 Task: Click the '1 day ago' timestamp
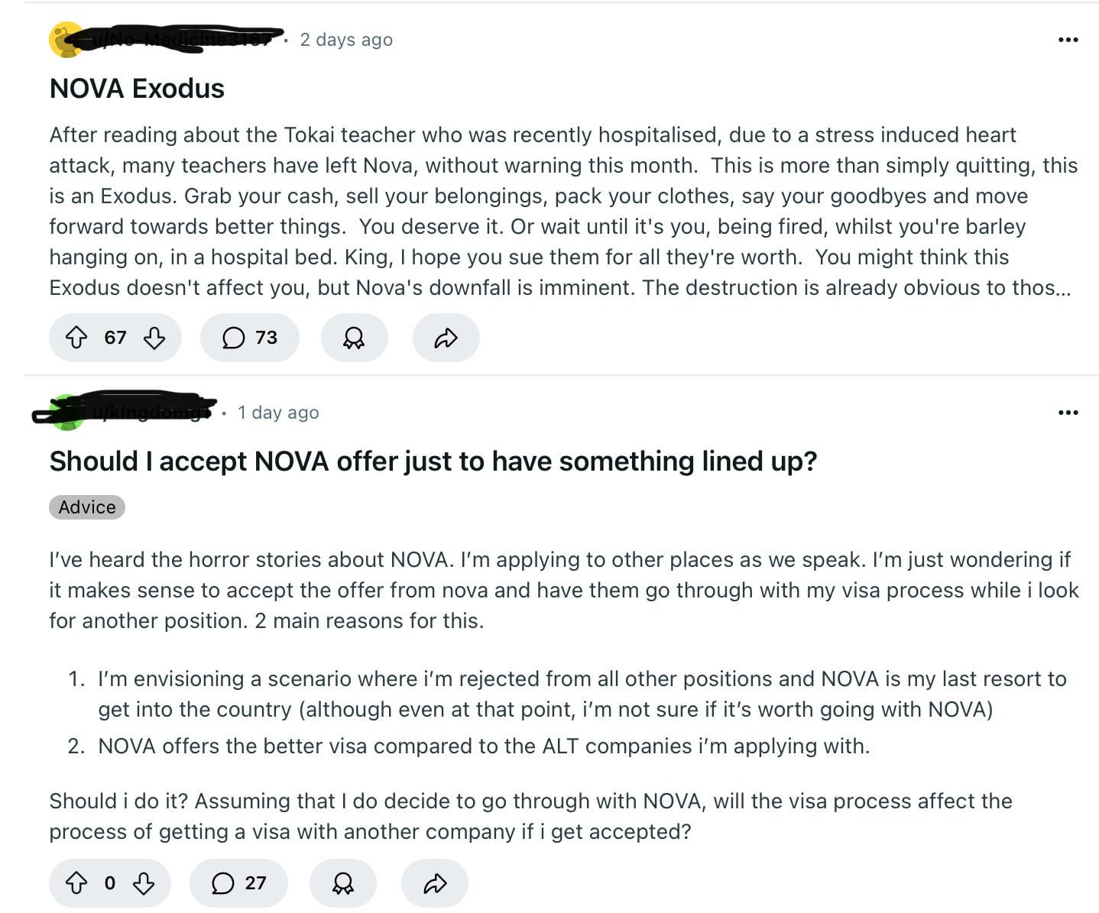(278, 413)
